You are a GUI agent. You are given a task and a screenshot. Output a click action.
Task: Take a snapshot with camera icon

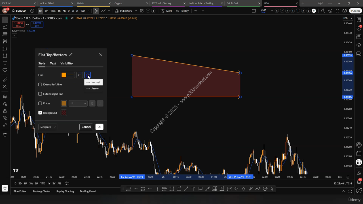pos(344,11)
